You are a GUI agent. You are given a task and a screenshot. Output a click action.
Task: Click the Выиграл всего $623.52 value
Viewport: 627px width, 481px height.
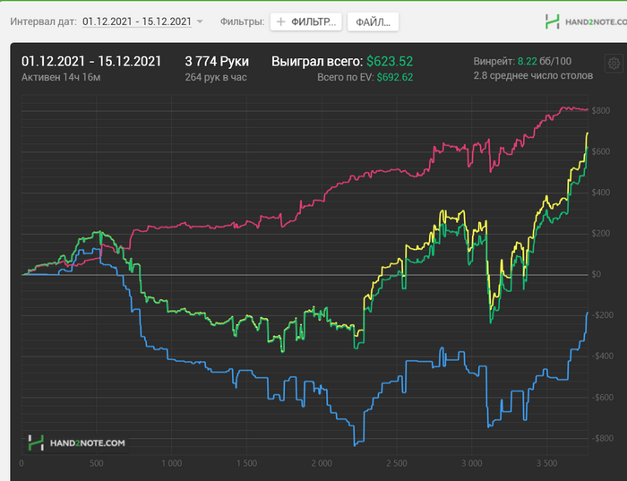[x=390, y=61]
